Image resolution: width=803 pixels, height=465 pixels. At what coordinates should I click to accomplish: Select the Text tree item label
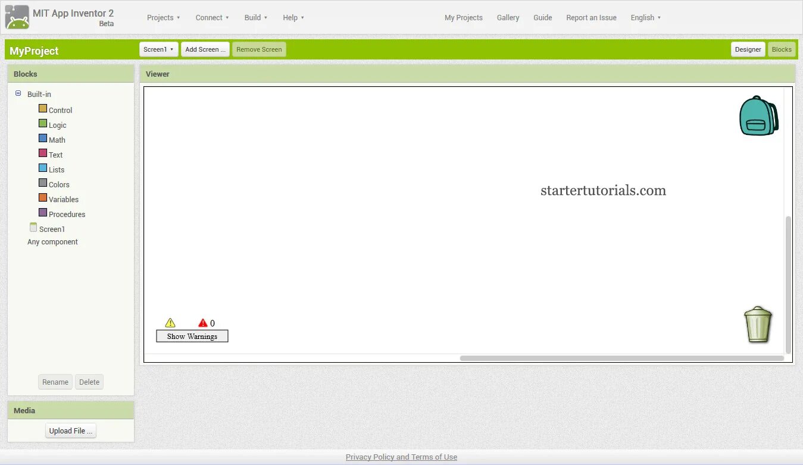coord(55,155)
